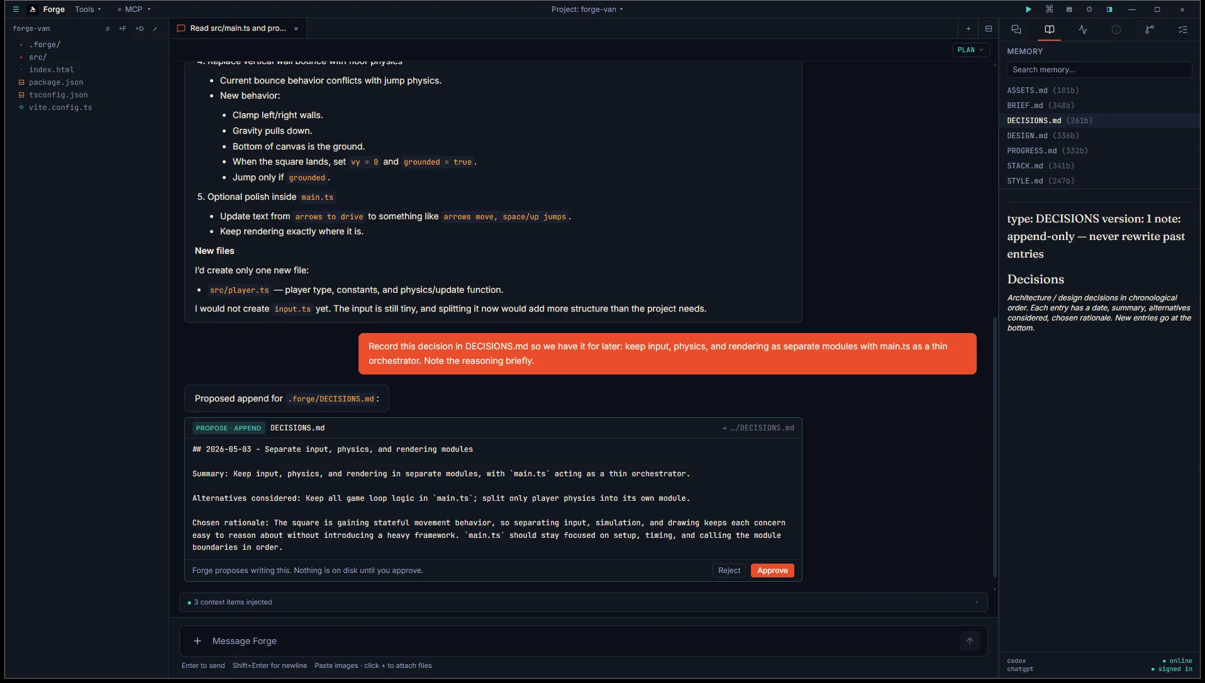
Task: Expand the 3 context items injected bar
Action: [583, 602]
